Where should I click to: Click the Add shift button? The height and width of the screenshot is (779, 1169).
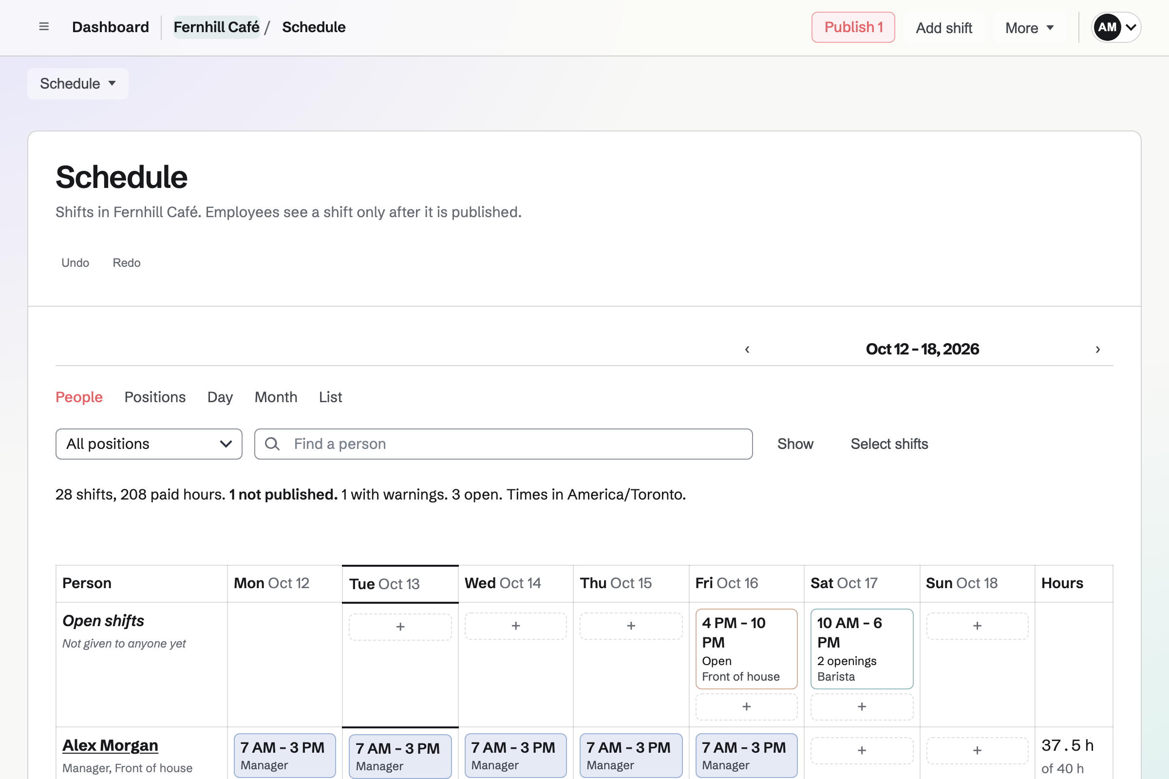tap(944, 27)
